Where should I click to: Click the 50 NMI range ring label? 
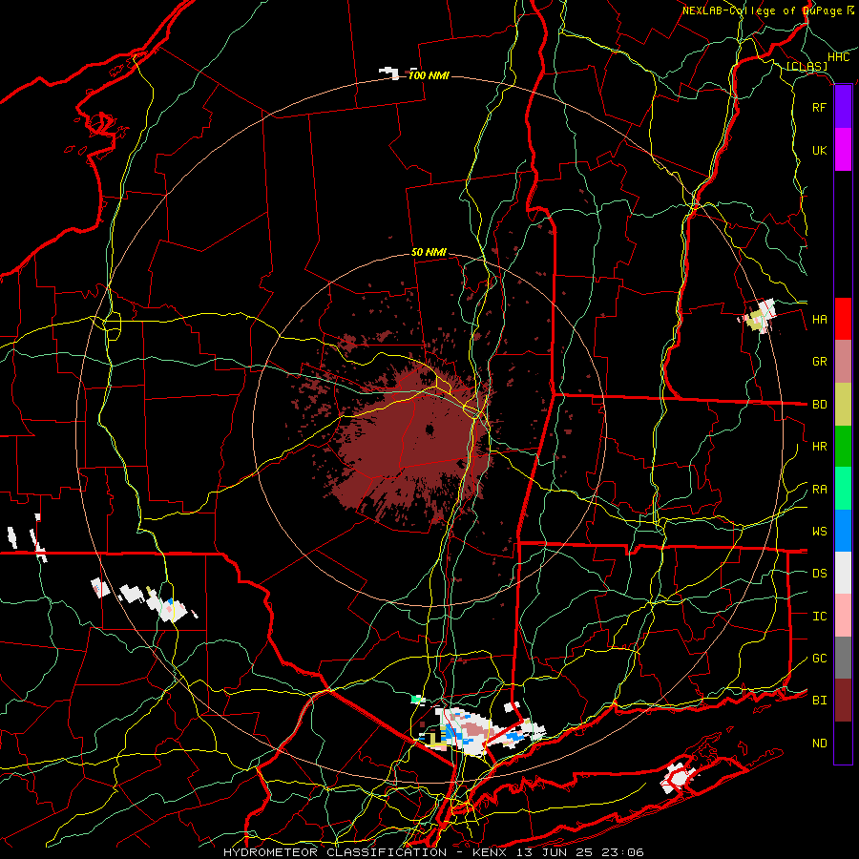point(429,252)
